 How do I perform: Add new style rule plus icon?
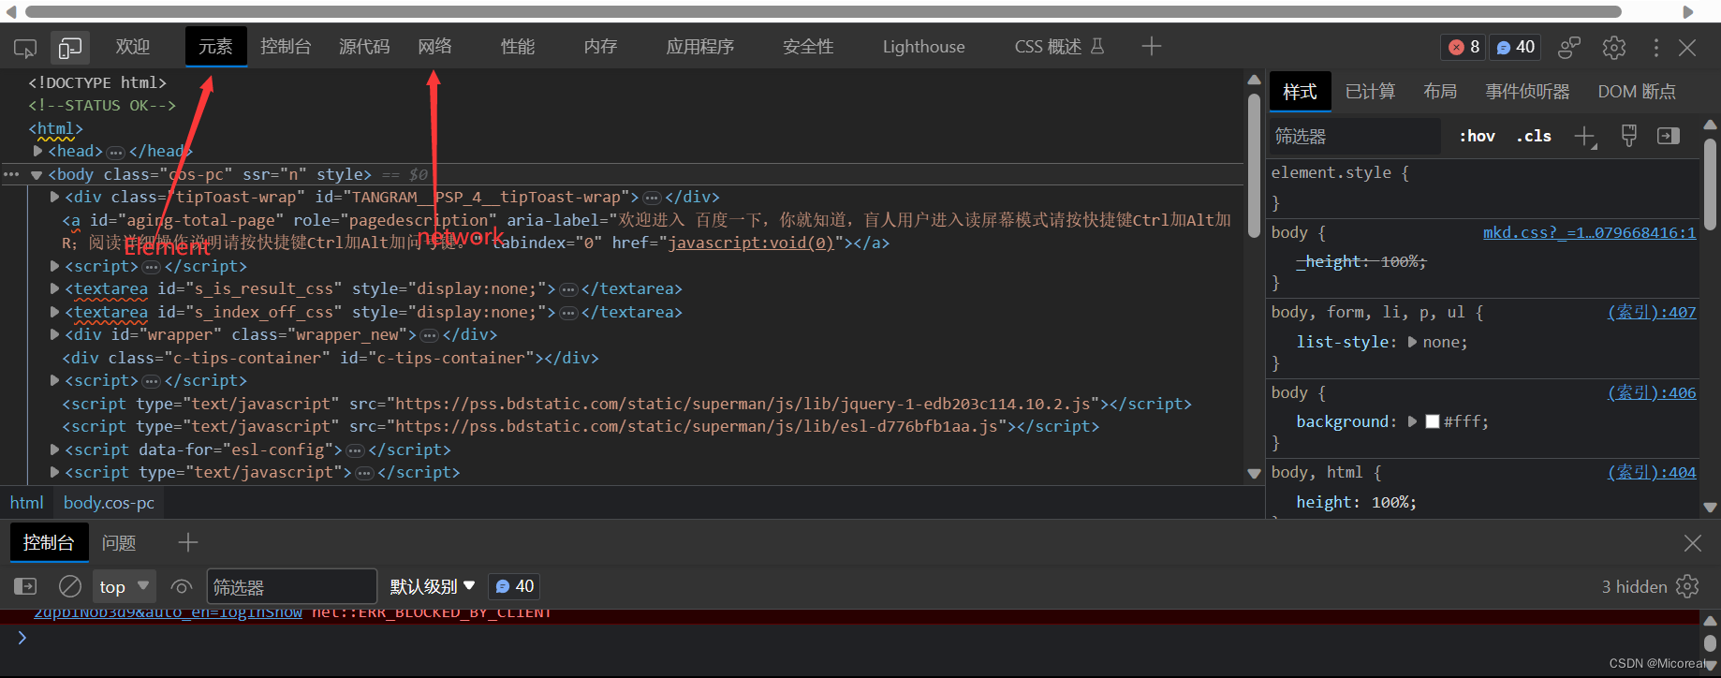[1585, 137]
